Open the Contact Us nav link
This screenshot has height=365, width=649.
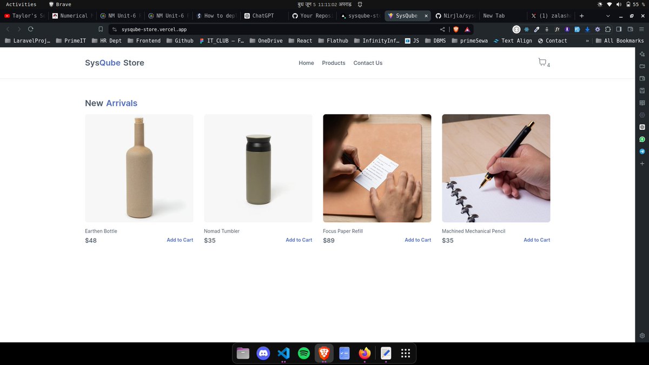368,63
